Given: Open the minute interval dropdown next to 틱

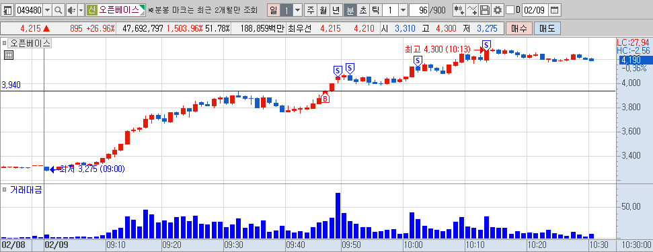Looking at the screenshot, I should (403, 10).
